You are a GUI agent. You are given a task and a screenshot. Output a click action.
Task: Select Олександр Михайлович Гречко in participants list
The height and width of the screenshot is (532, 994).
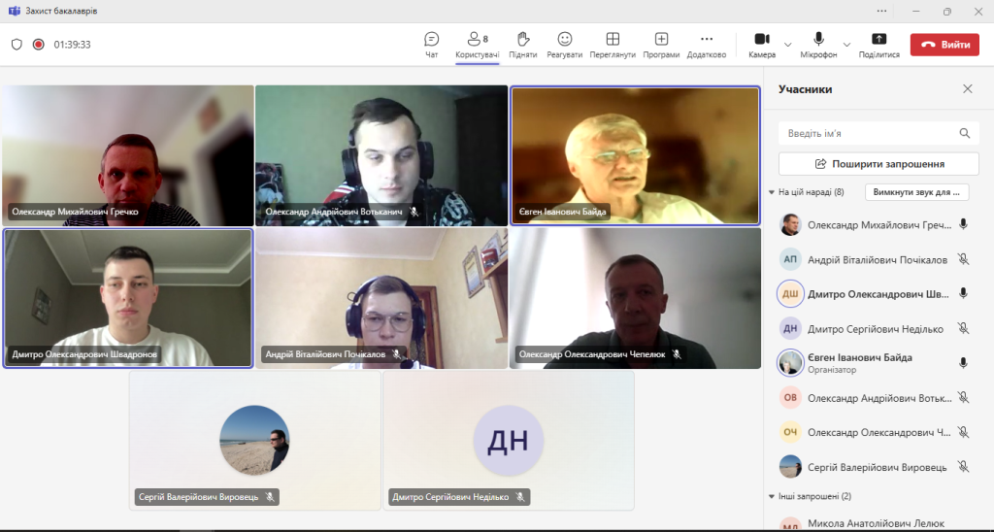click(878, 225)
